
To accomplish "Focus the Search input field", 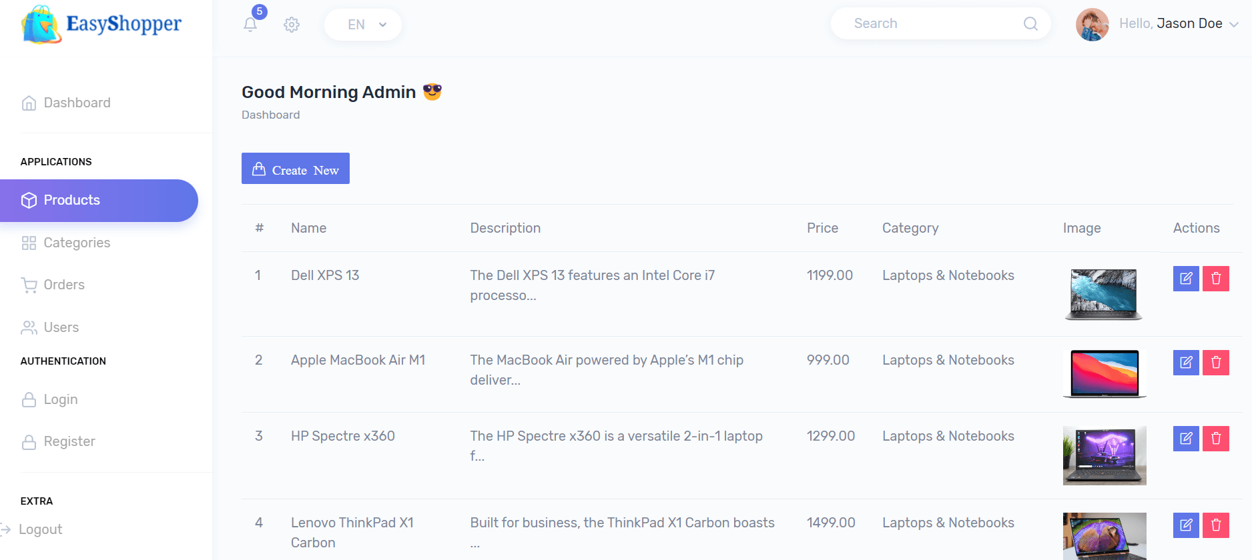I will [x=941, y=24].
